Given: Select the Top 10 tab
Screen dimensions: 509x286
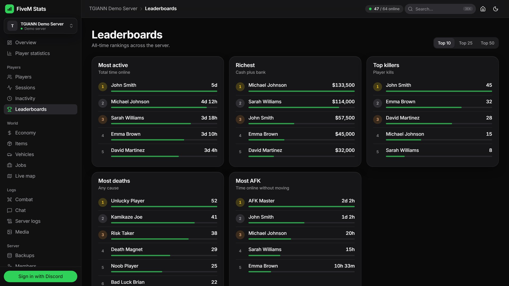Looking at the screenshot, I should click(444, 43).
